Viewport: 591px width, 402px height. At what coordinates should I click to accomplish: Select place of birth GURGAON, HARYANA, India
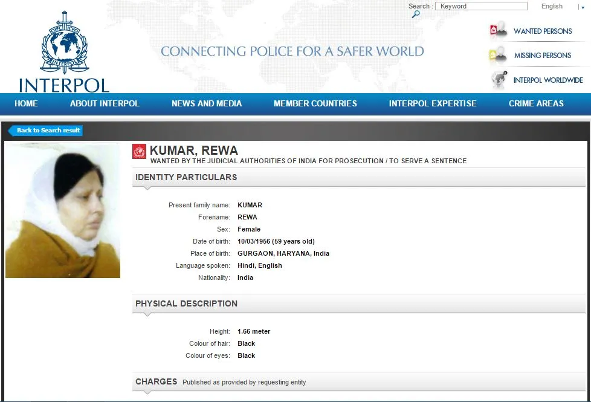point(283,253)
